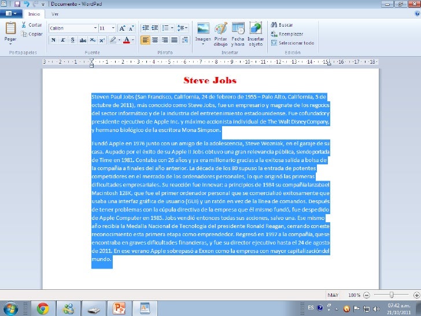Copy selection with Copiar
This screenshot has width=421, height=316.
pyautogui.click(x=32, y=34)
